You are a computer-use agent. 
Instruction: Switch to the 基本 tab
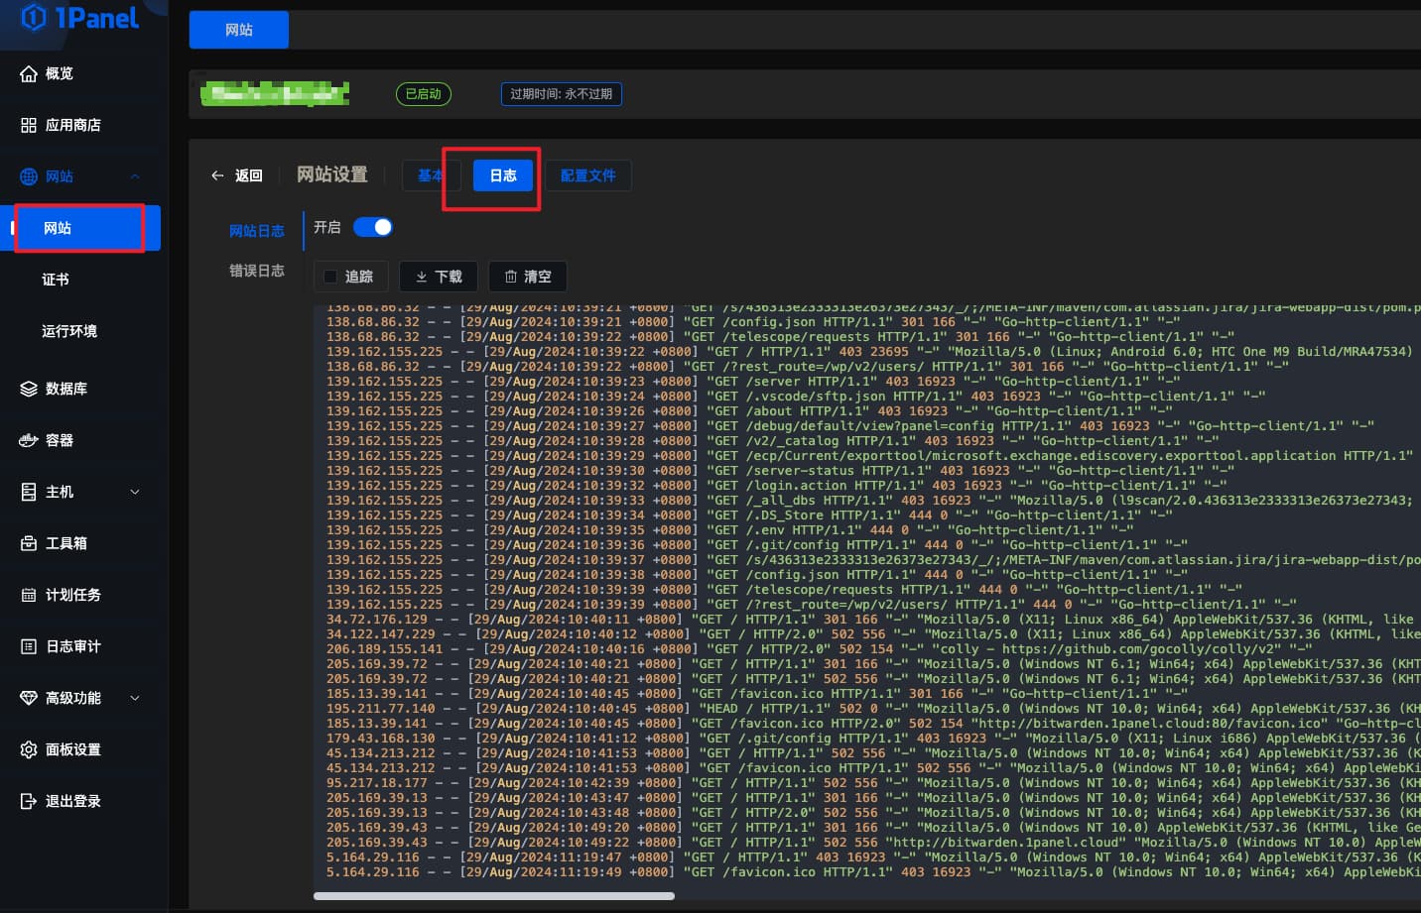click(x=431, y=175)
